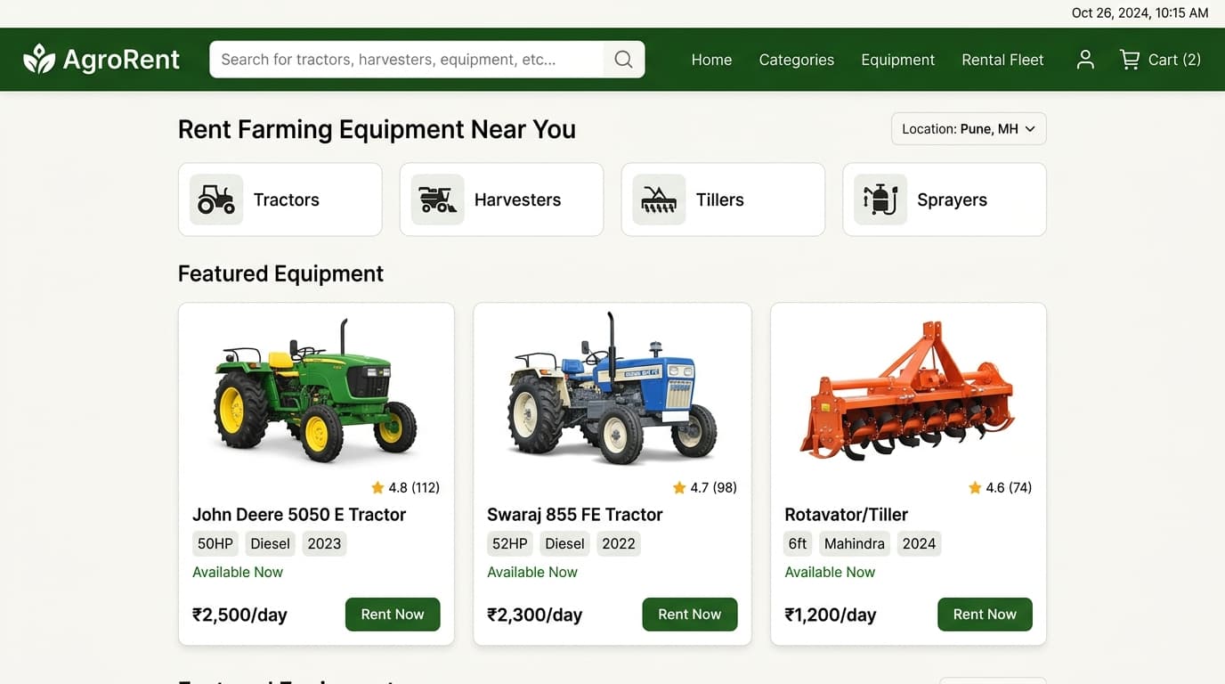
Task: Rent the Rotavator/Tiller now
Action: 985,615
